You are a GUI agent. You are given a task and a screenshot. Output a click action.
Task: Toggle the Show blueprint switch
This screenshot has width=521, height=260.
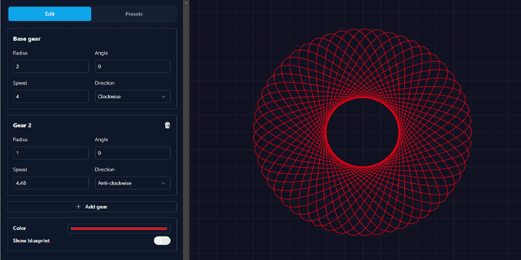pos(162,240)
